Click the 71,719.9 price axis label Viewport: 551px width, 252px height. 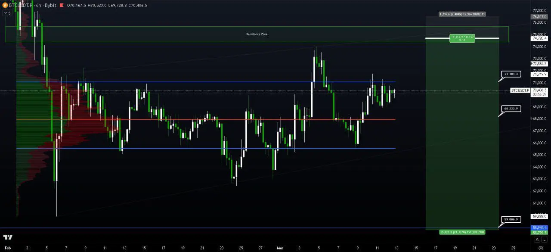pyautogui.click(x=539, y=74)
